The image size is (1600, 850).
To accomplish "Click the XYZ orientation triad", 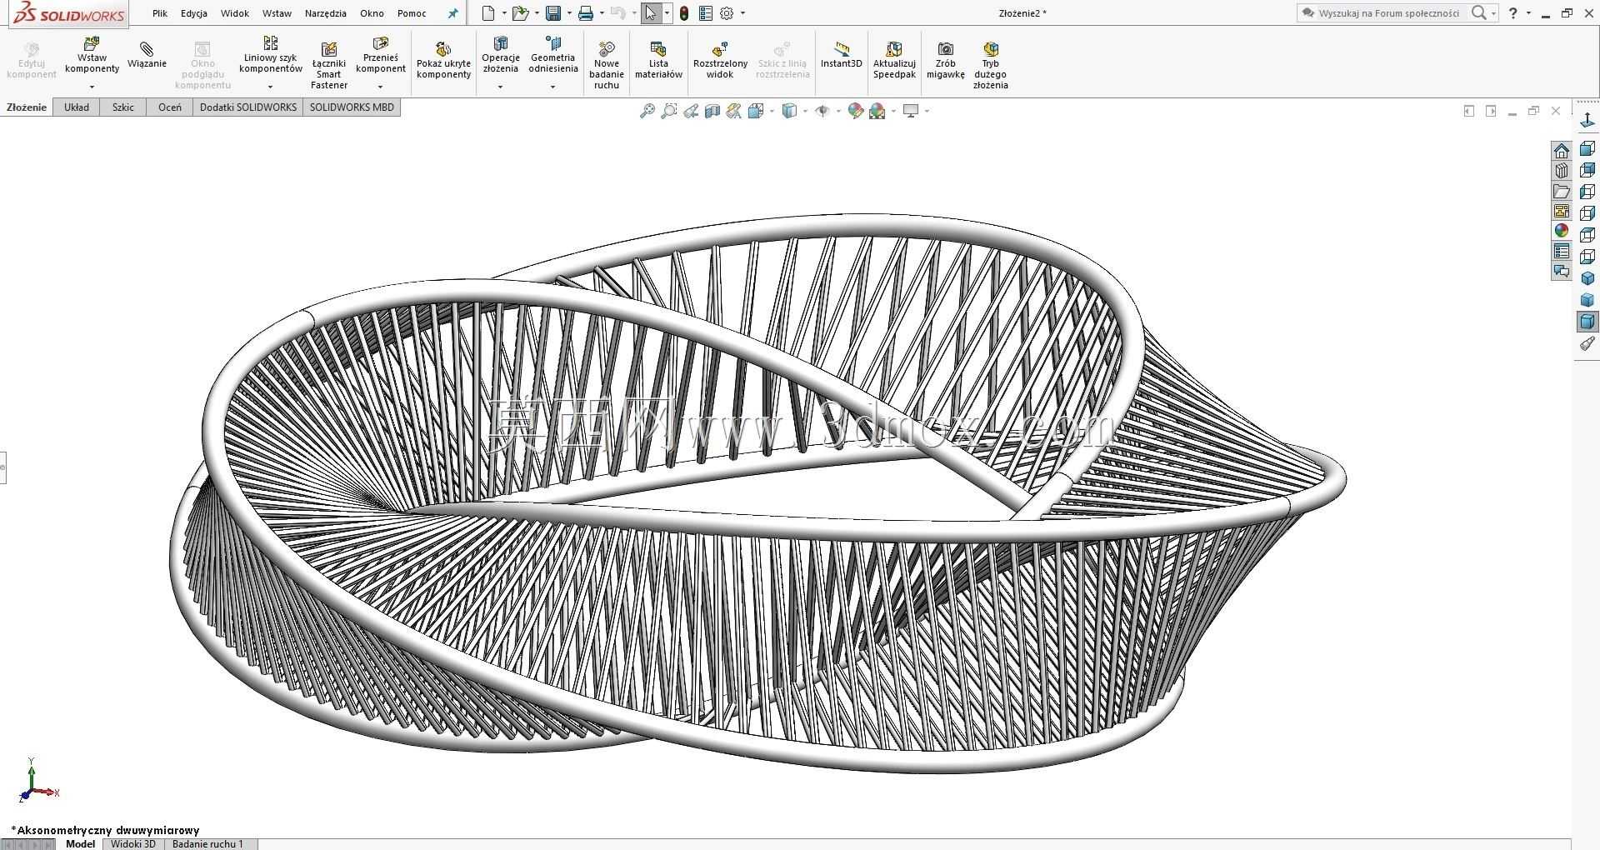I will coord(37,781).
